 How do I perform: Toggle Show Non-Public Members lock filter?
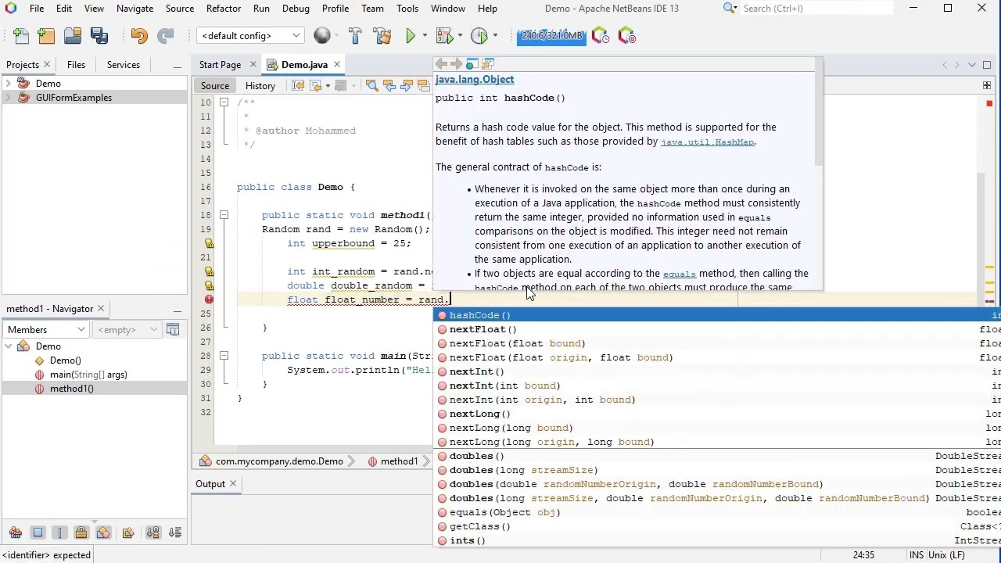[81, 533]
